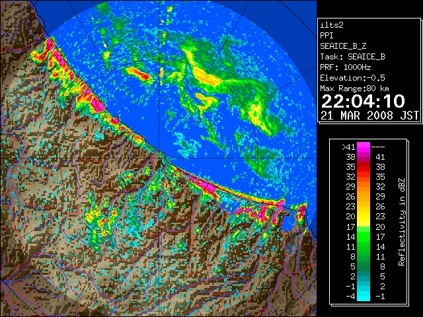Click the 'SEAICE_B_Z' product label
This screenshot has height=317, width=423.
343,46
